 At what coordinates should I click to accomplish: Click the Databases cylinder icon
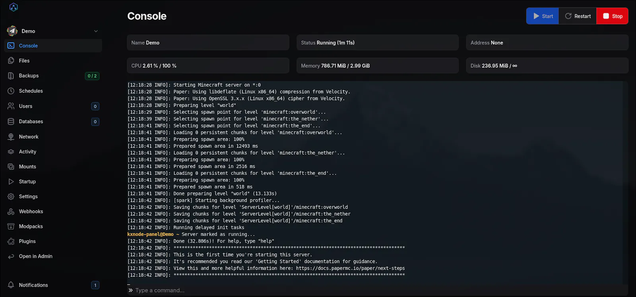(x=11, y=121)
